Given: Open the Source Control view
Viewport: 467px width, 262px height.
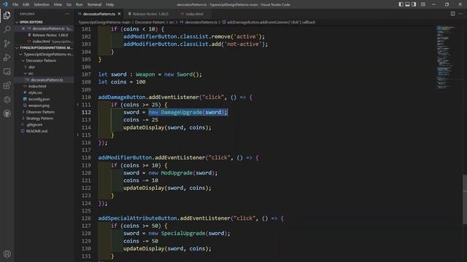Looking at the screenshot, I should click(x=7, y=44).
